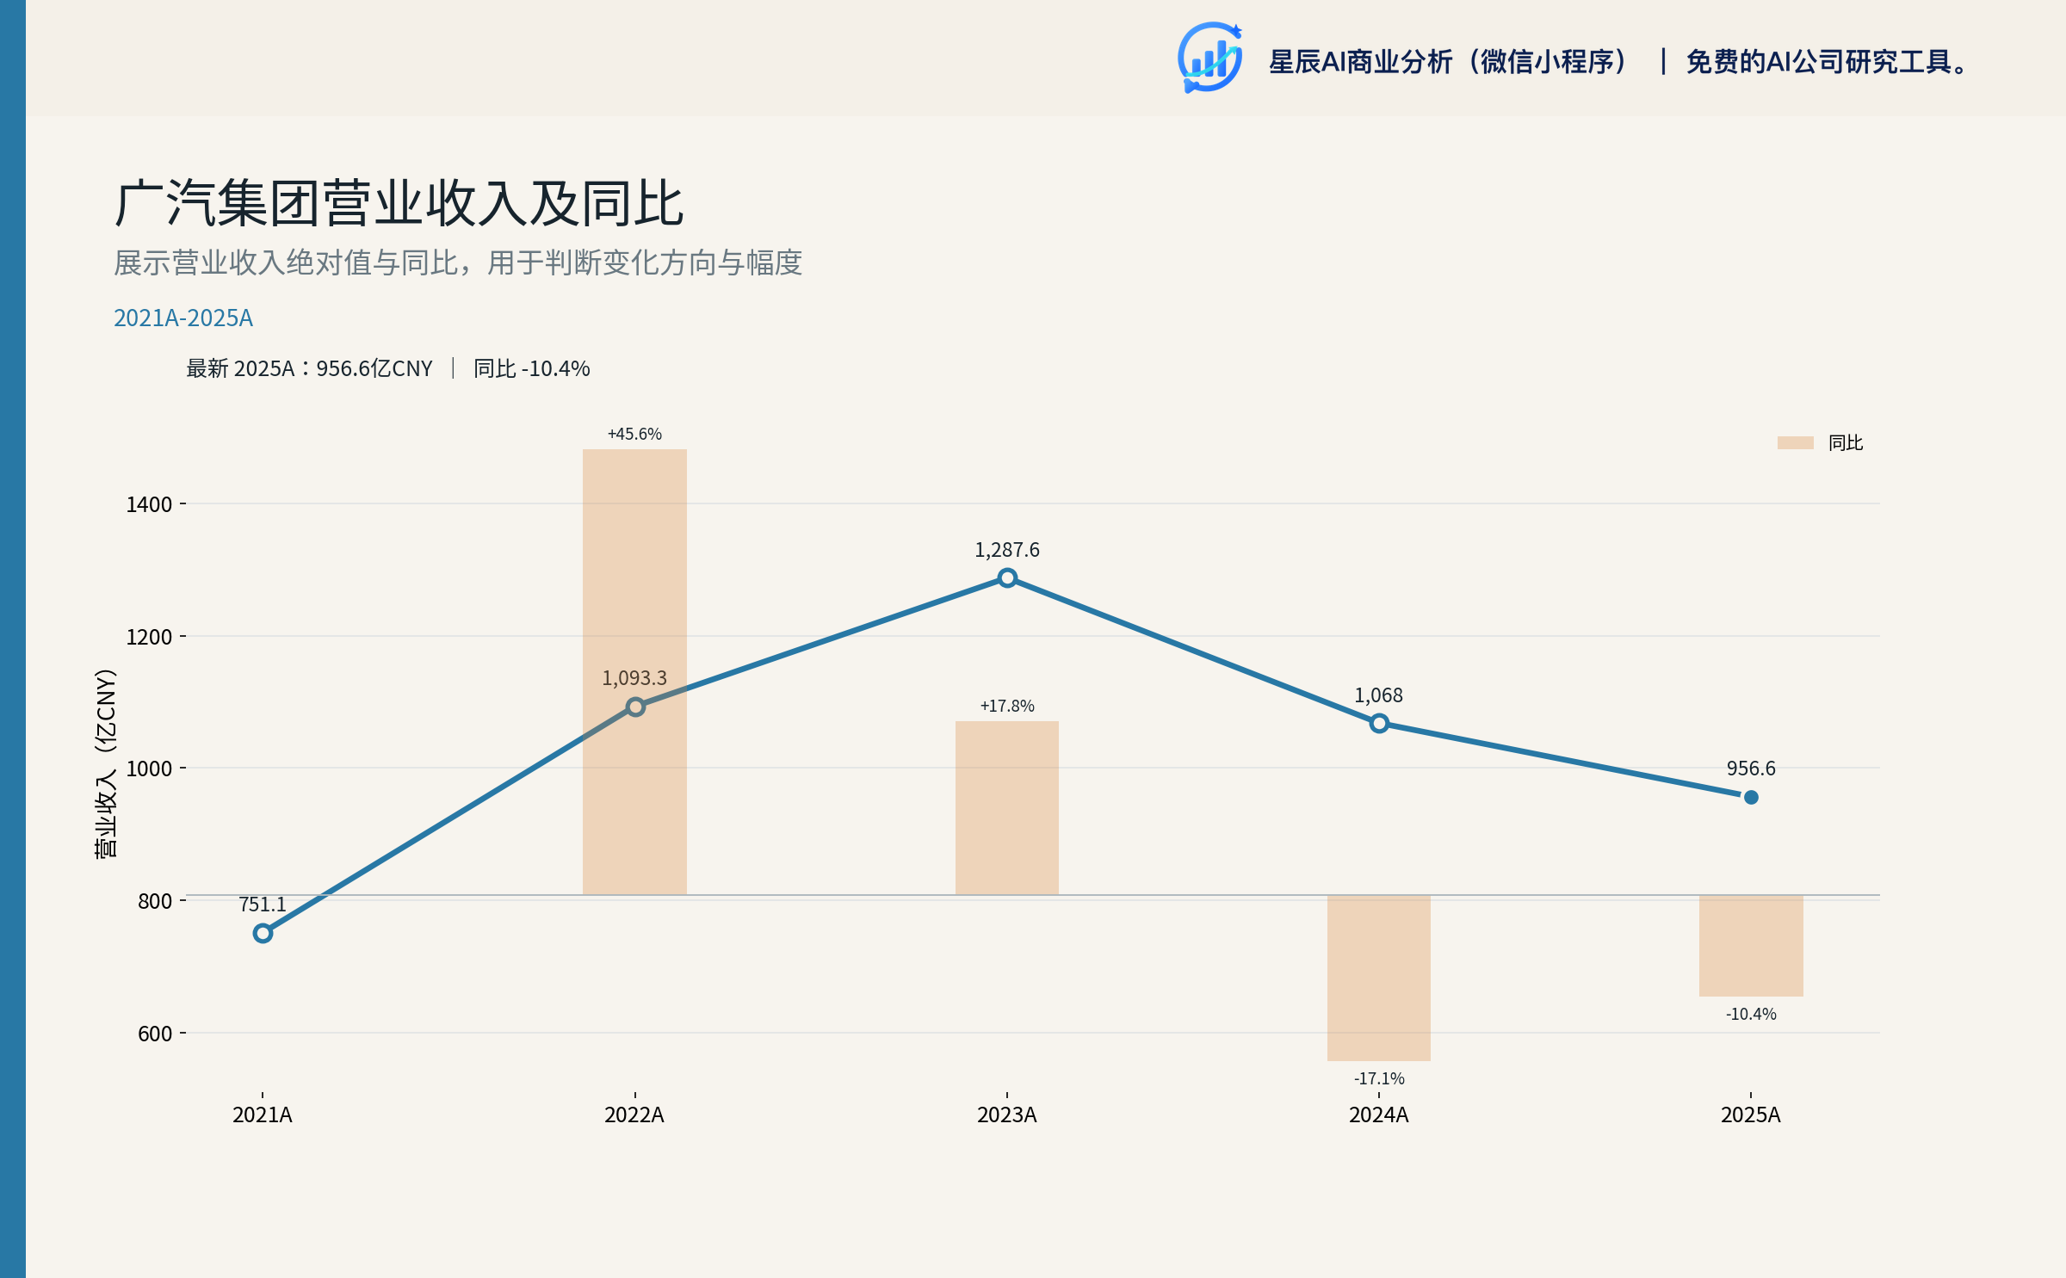The image size is (2066, 1278).
Task: Click the +45.6% growth bar
Action: [634, 671]
